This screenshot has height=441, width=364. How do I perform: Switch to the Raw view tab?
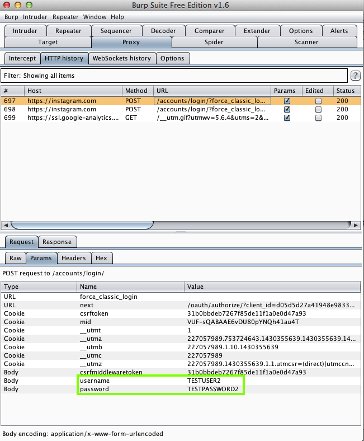point(16,258)
